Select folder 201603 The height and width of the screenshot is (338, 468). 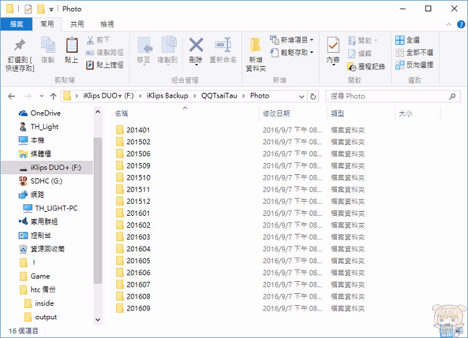click(x=133, y=237)
